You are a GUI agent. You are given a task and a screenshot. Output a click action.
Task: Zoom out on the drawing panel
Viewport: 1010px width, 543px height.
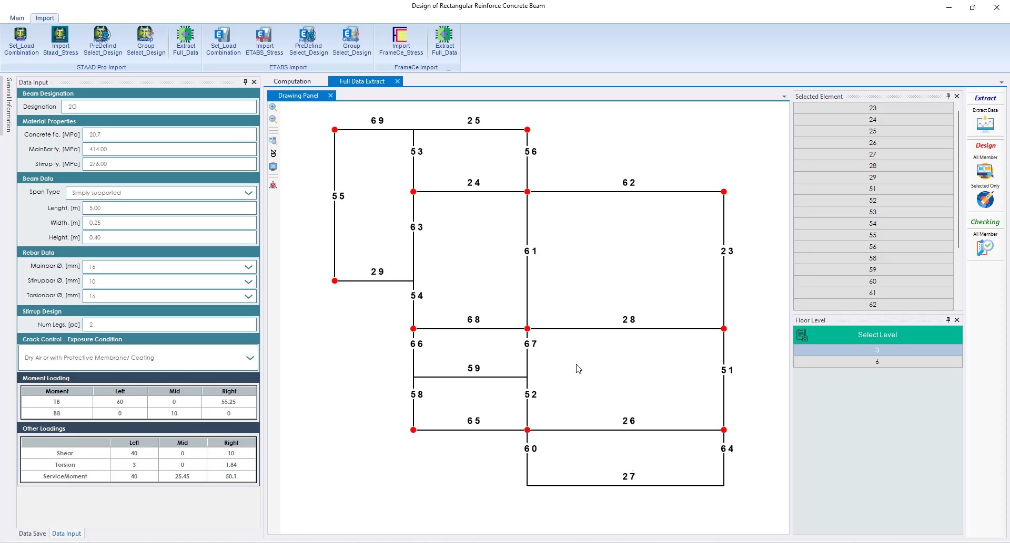[273, 119]
